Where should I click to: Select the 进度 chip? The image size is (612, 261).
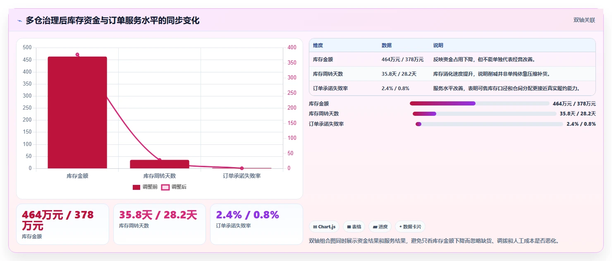(x=380, y=227)
